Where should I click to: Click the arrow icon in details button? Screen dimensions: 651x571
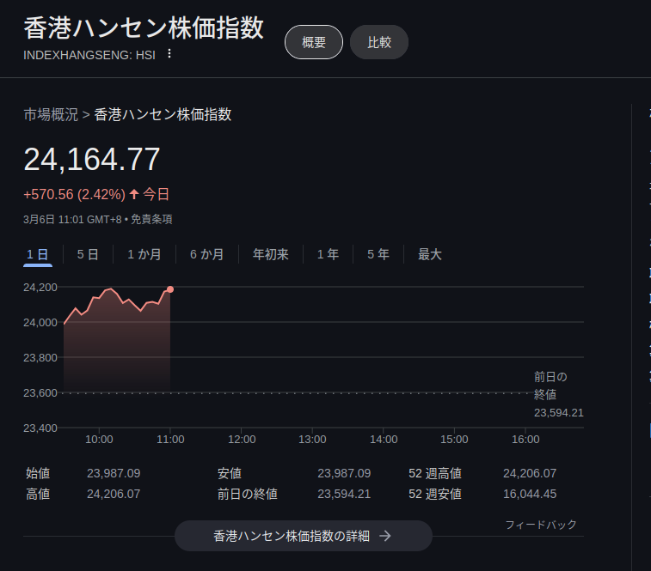[385, 536]
